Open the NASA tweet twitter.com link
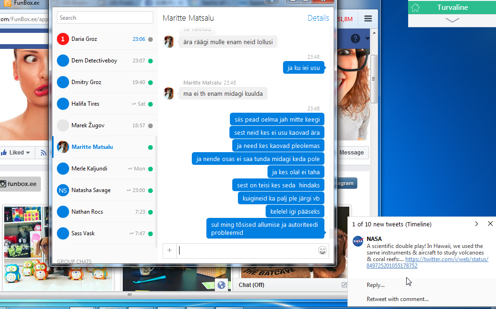The width and height of the screenshot is (496, 309). (x=427, y=262)
